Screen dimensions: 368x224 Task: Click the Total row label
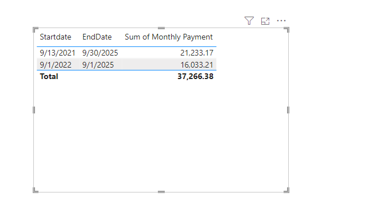49,76
